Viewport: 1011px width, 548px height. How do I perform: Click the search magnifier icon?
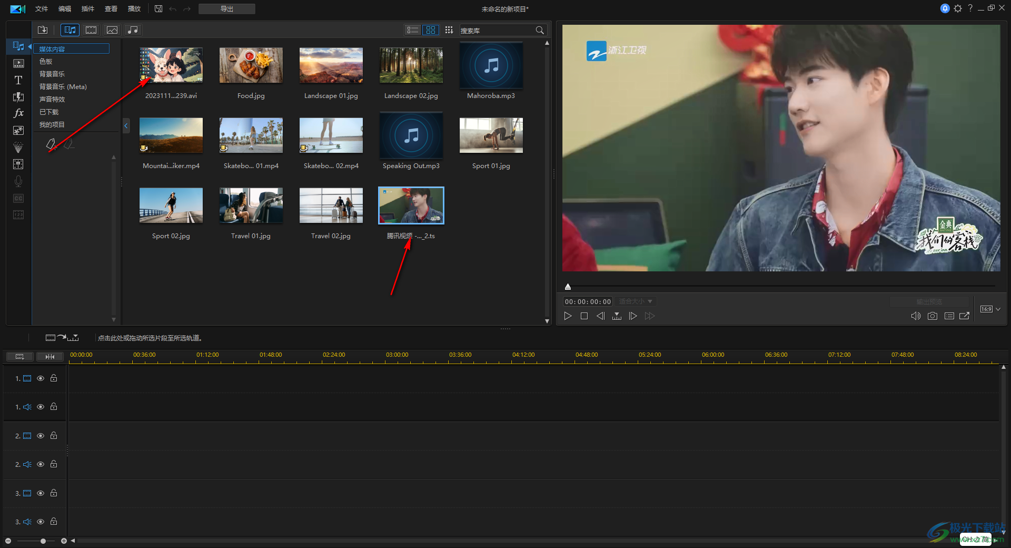click(x=540, y=30)
